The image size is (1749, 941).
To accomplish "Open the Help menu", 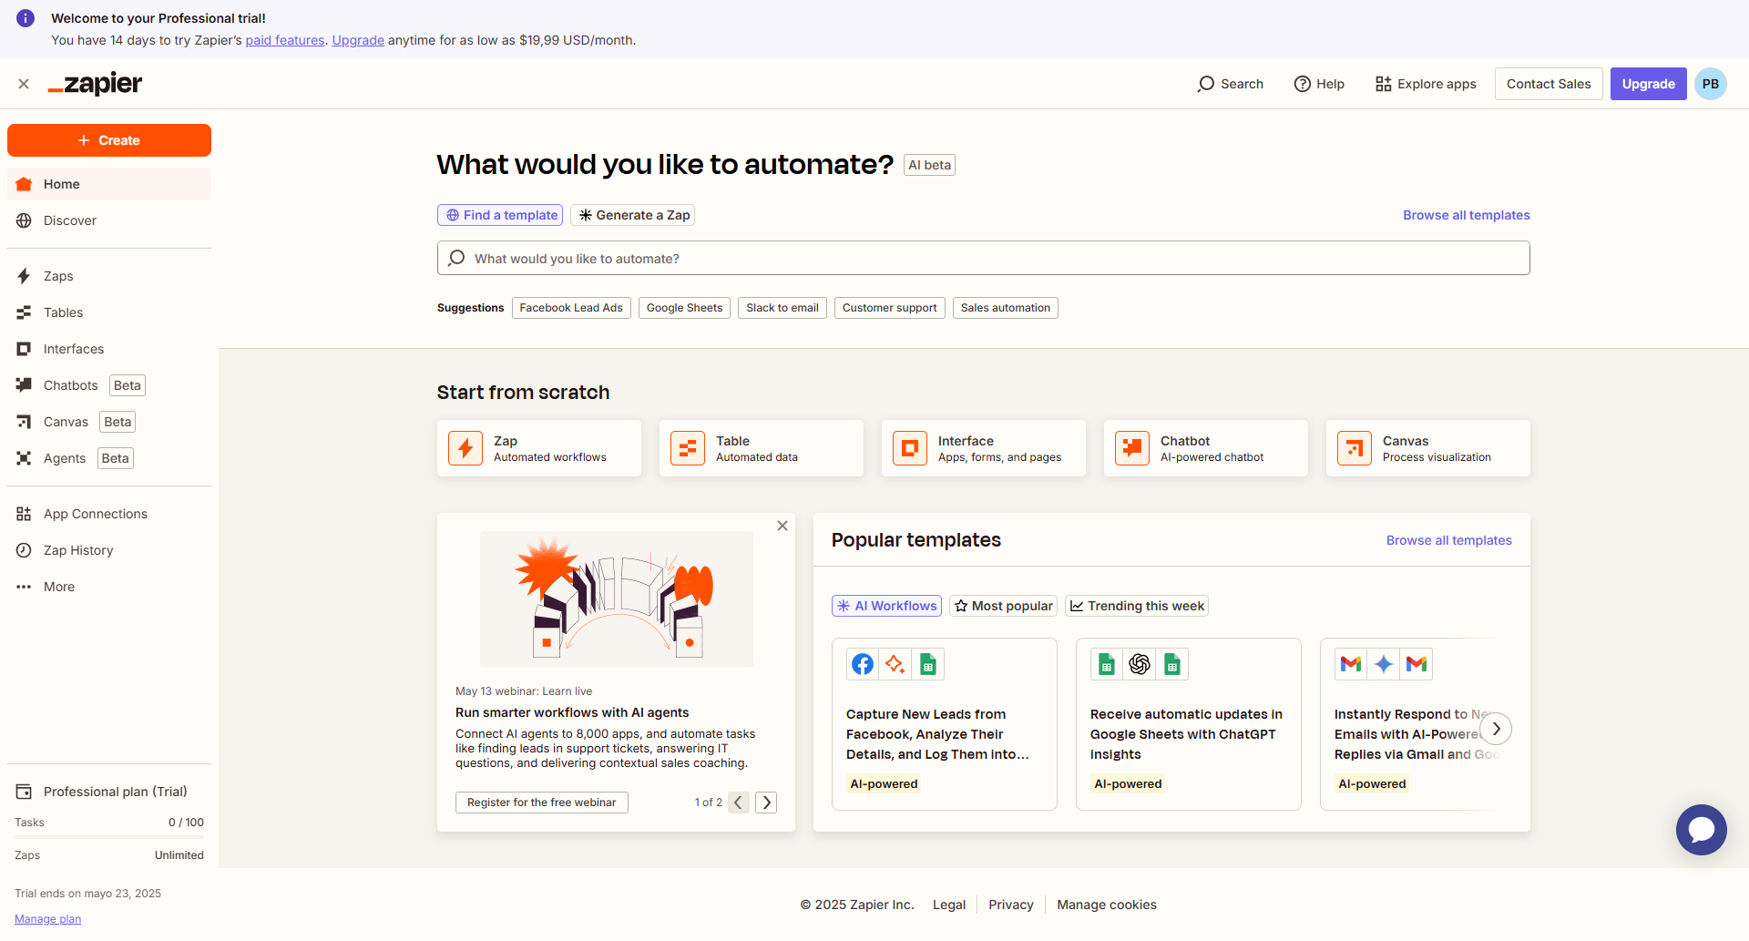I will coord(1319,84).
